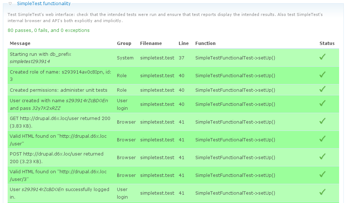Viewport: 346px width, 203px height.
Task: Click the pass checkmark for Starting run row
Action: (x=322, y=57)
